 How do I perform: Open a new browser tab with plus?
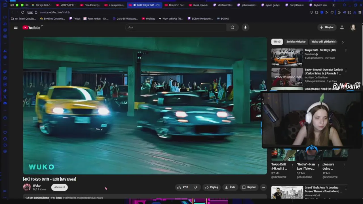[x=334, y=5]
